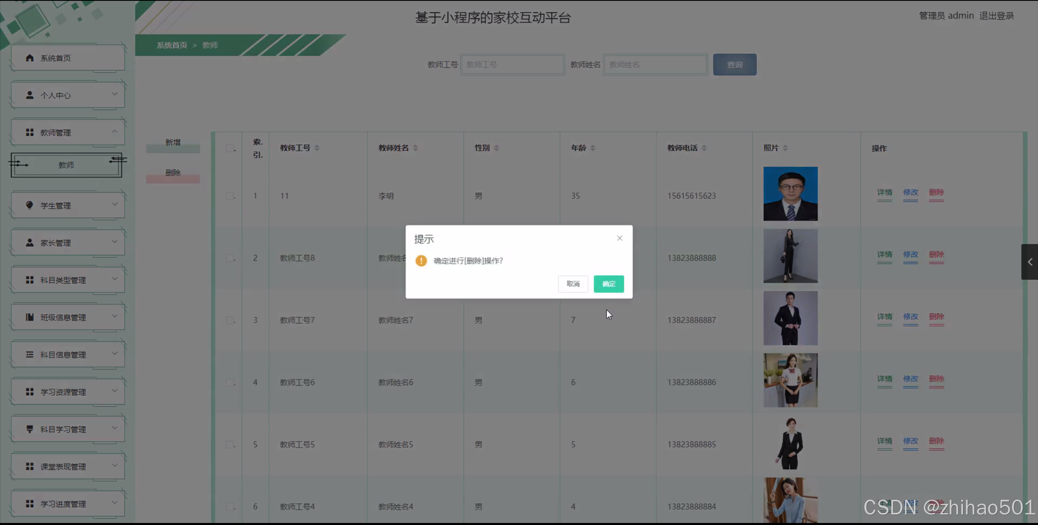Click the home icon beside 系统首页
The height and width of the screenshot is (525, 1038).
[30, 58]
